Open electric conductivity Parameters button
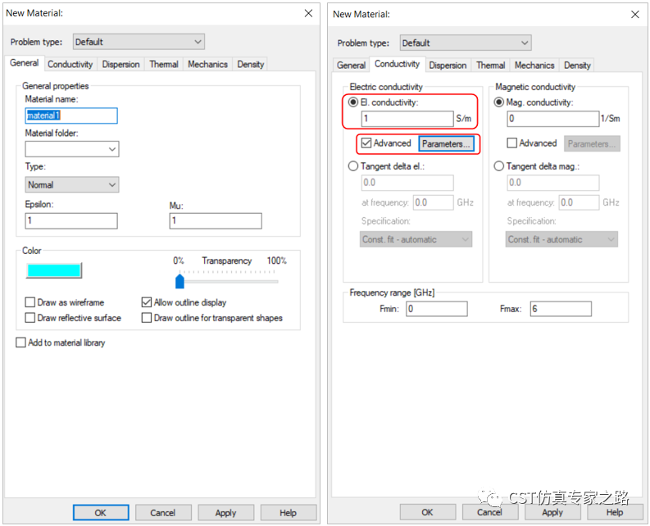Image resolution: width=650 pixels, height=526 pixels. coord(446,144)
